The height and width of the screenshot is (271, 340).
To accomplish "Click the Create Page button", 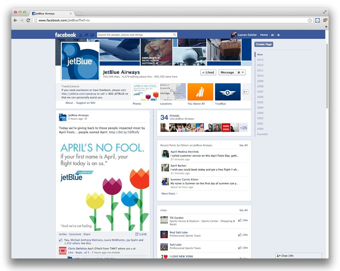I will pos(264,44).
